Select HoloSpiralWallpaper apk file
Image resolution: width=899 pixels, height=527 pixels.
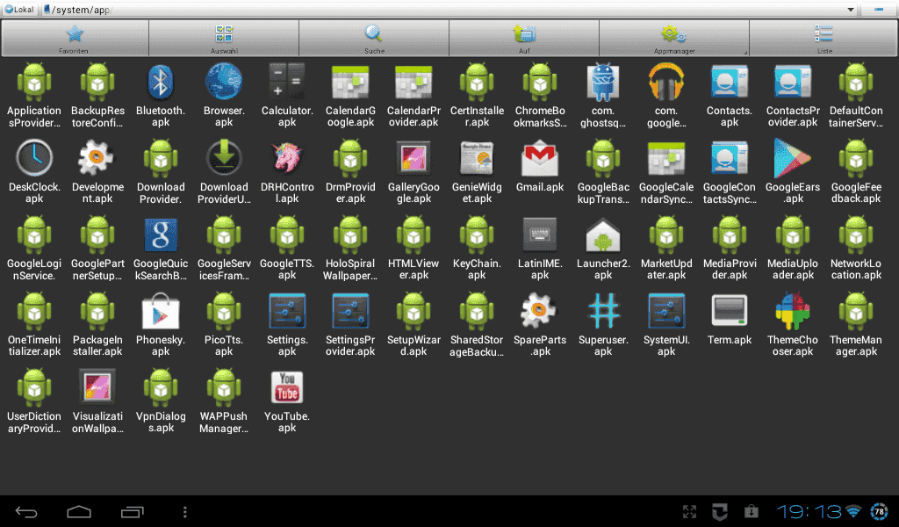(x=350, y=235)
